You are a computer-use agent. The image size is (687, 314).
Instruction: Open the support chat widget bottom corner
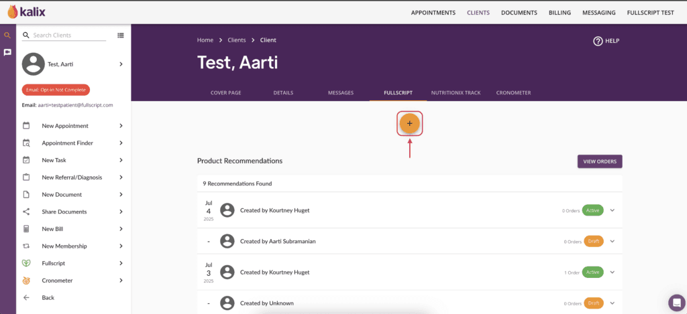[x=677, y=302]
